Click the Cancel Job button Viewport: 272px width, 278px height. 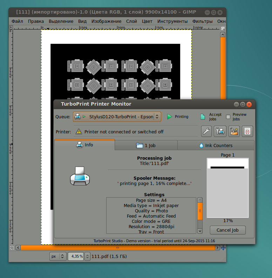tap(228, 230)
